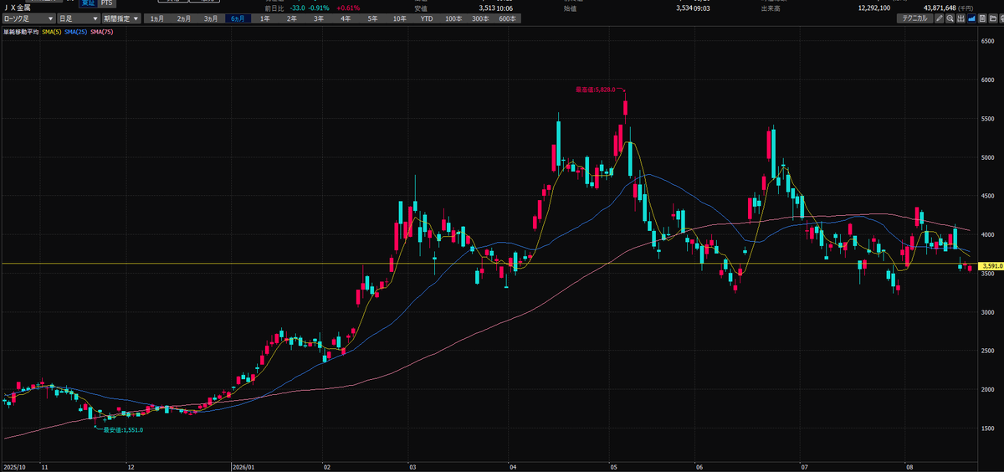1004x472 pixels.
Task: Click the yellow SMA(5) legend label
Action: coord(52,32)
